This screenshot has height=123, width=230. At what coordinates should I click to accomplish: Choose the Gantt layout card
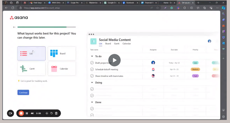[x=31, y=69]
